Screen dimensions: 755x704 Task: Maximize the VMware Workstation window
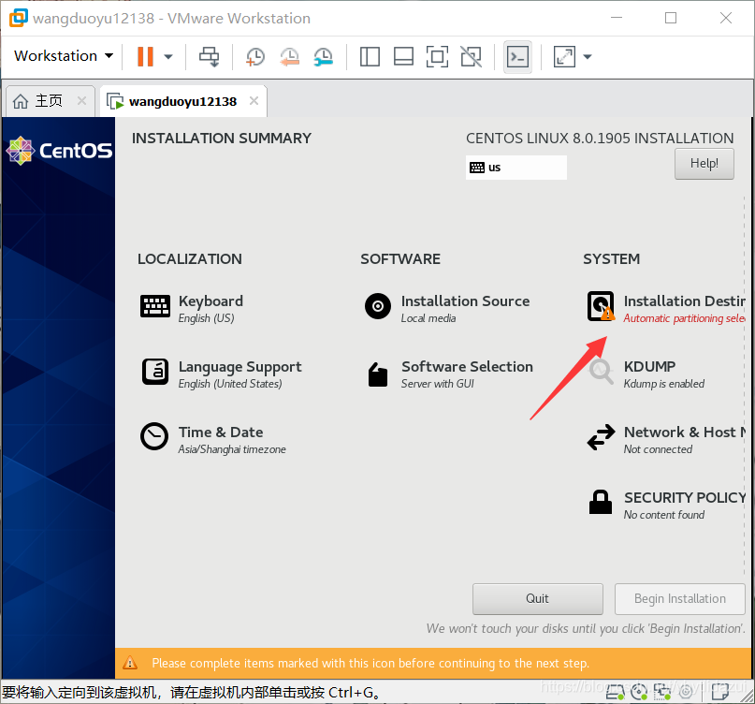[x=671, y=18]
